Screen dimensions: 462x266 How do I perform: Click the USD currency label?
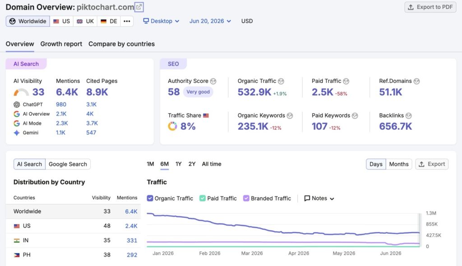[247, 21]
